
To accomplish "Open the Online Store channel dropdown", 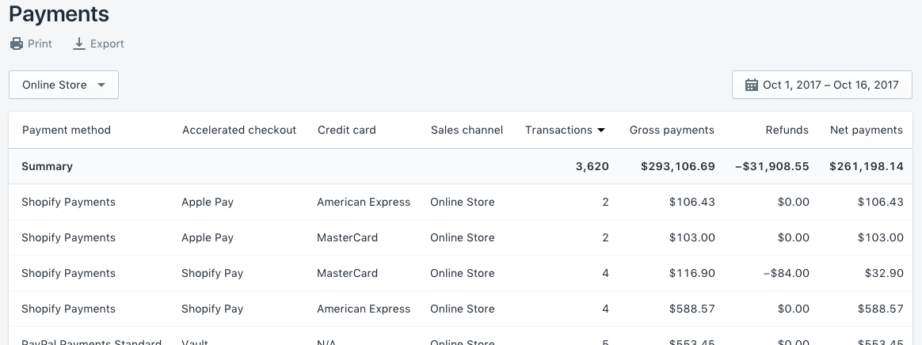I will 63,85.
